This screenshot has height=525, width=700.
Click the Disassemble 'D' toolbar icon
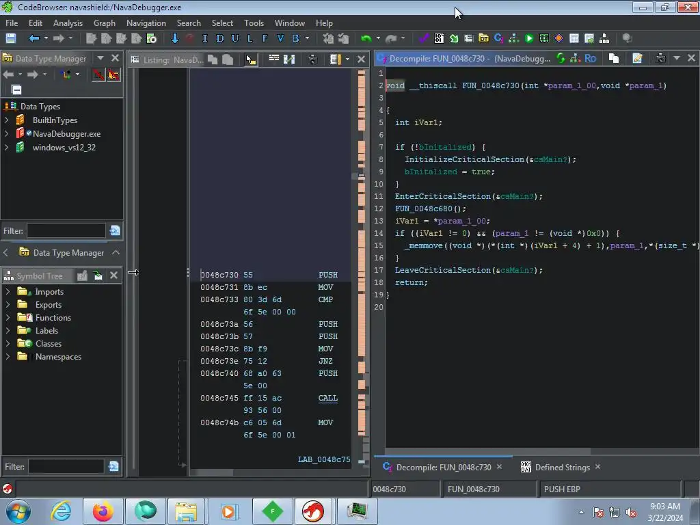219,38
